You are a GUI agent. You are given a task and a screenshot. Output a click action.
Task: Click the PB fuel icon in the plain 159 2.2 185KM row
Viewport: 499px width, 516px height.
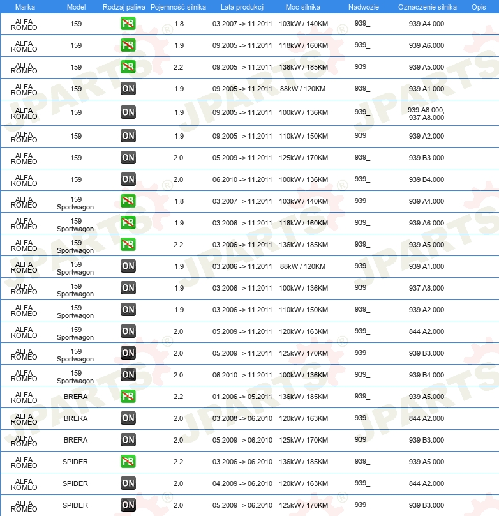(128, 67)
